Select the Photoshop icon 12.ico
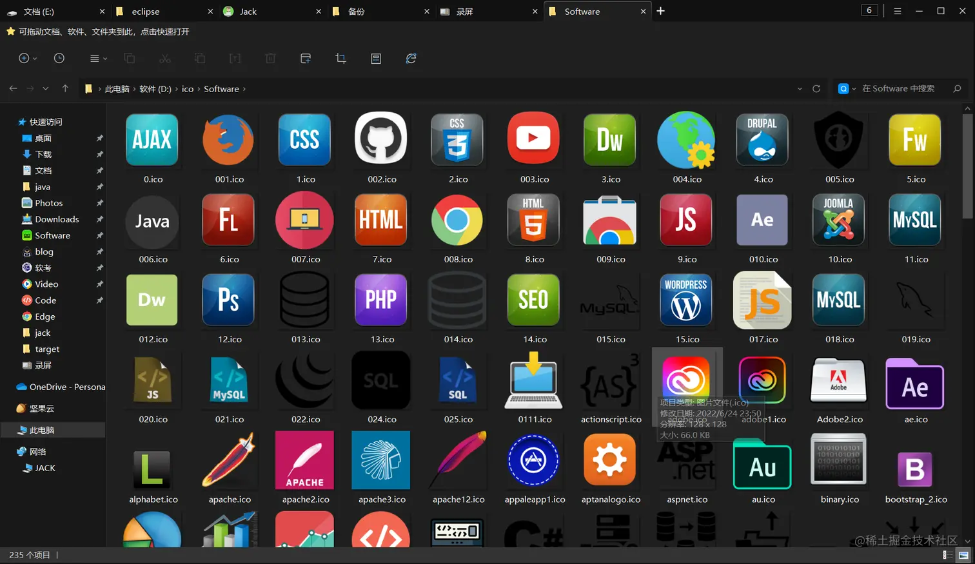Viewport: 975px width, 564px height. (229, 300)
